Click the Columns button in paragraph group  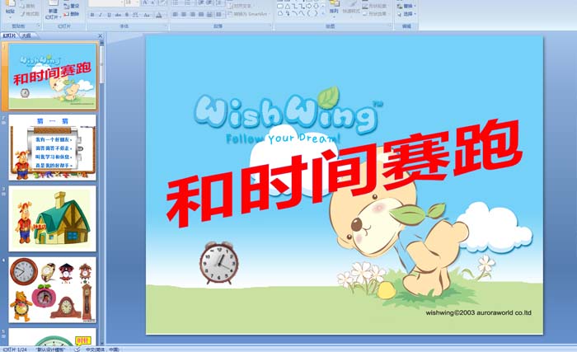tap(219, 14)
